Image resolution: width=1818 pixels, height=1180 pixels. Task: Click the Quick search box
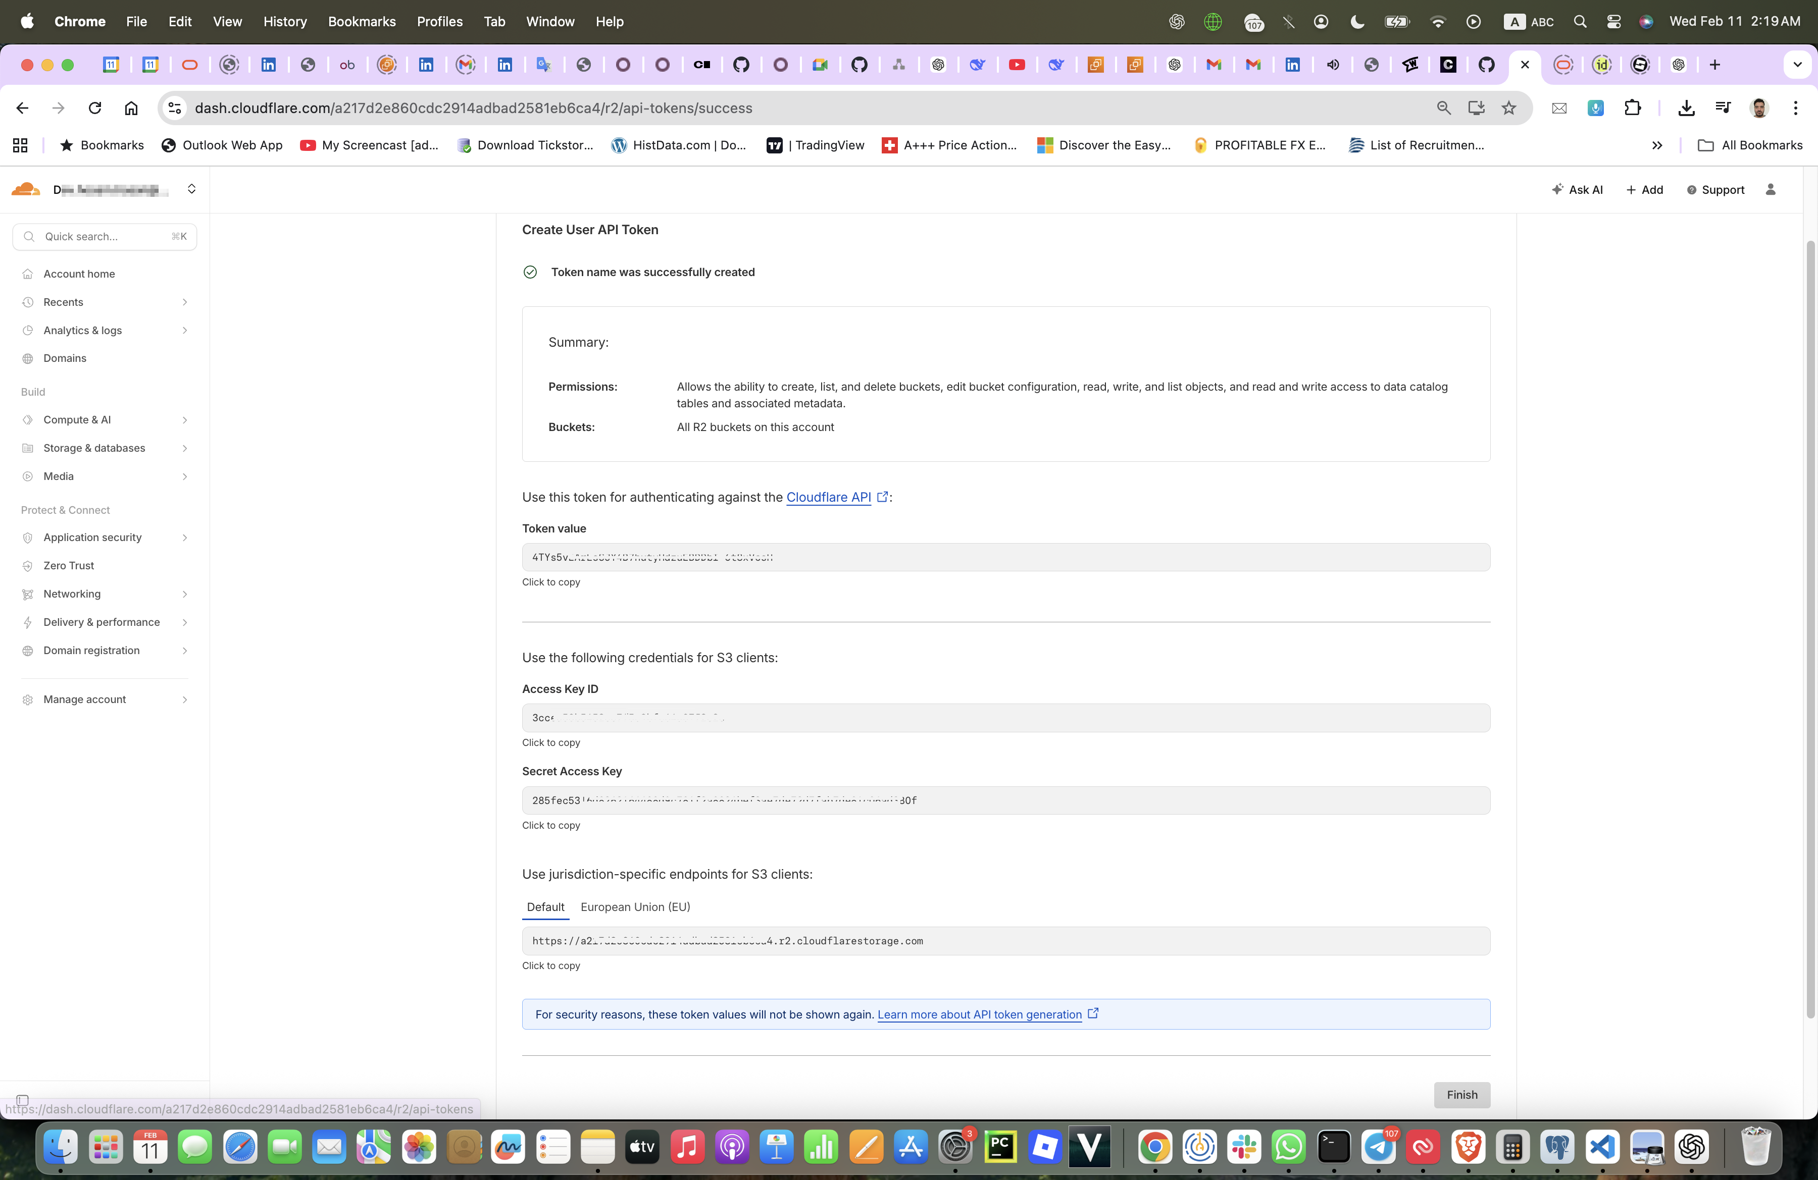pyautogui.click(x=105, y=237)
